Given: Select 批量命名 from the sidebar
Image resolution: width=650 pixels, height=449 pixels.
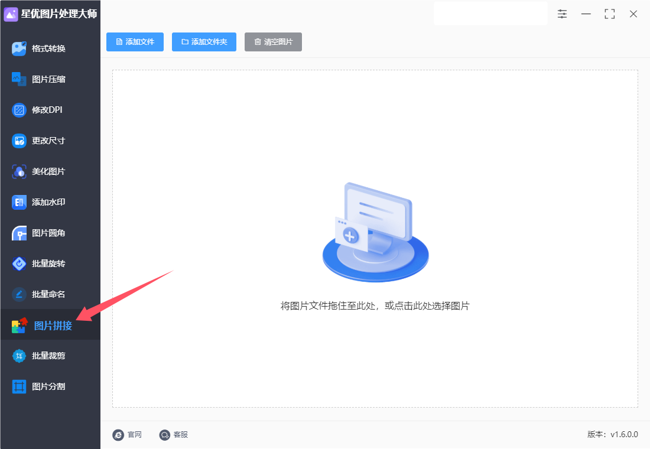Looking at the screenshot, I should [x=50, y=294].
